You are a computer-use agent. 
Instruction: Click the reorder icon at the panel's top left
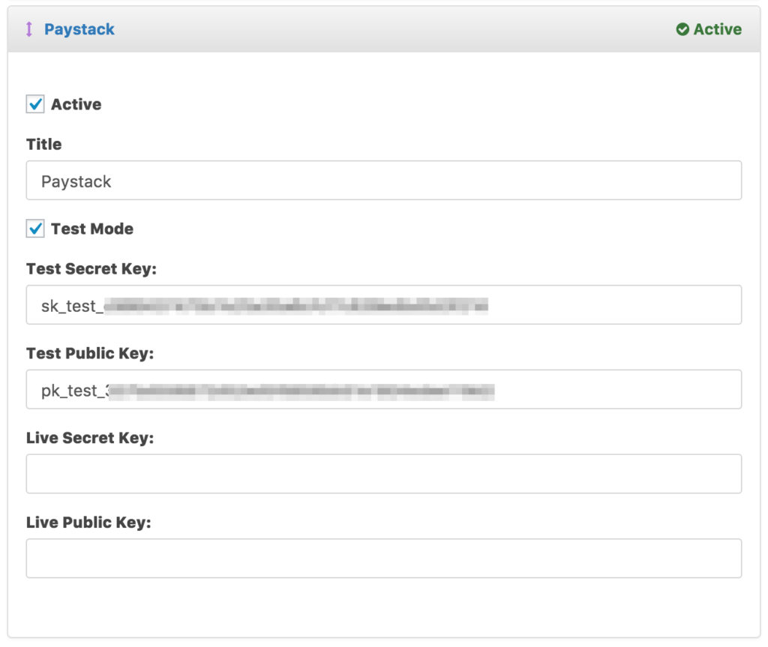click(x=28, y=28)
